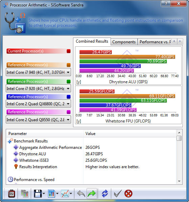The width and height of the screenshot is (189, 202).
Task: Click the Results Interpretation lightbulb icon
Action: click(x=16, y=166)
